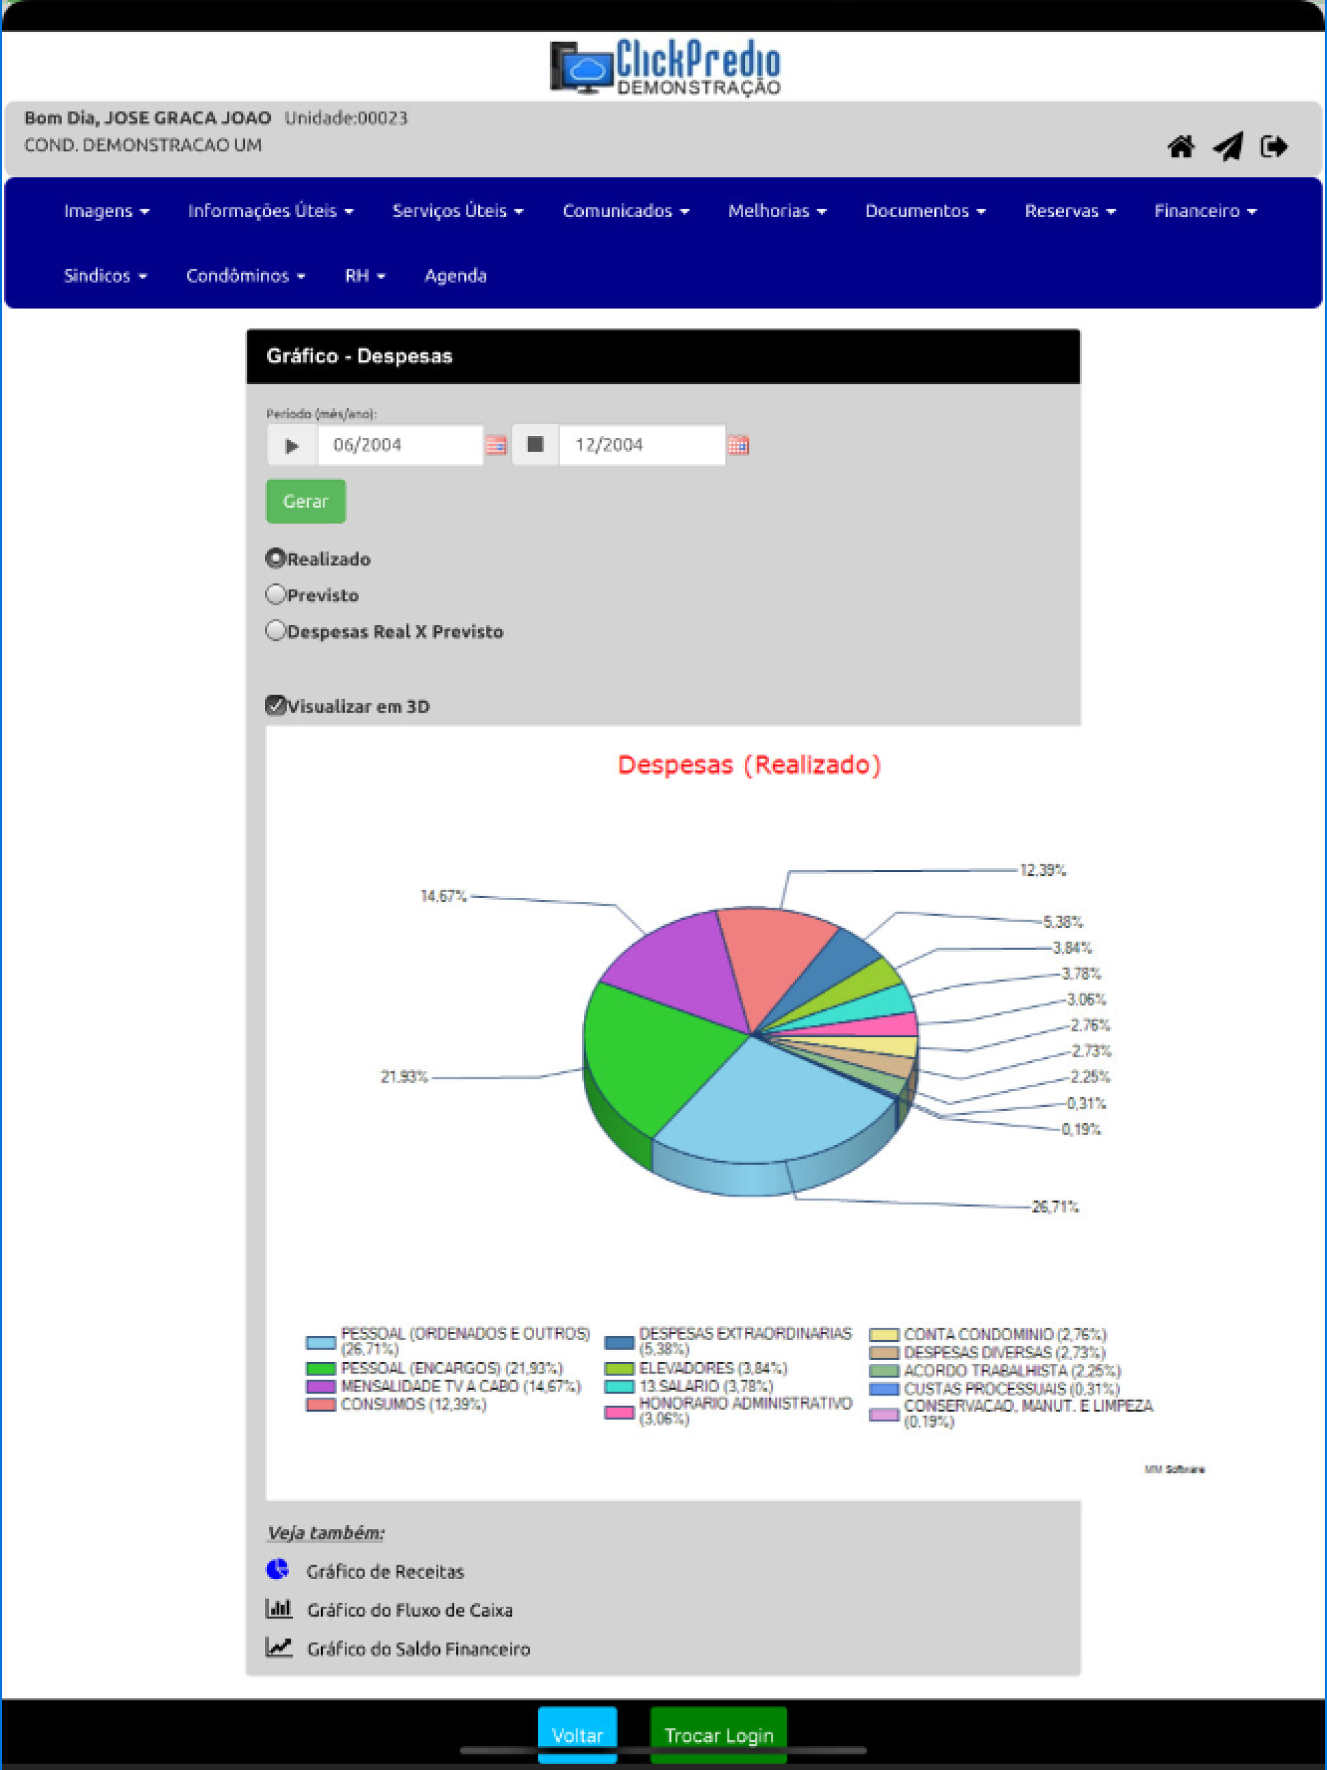Image resolution: width=1327 pixels, height=1770 pixels.
Task: Expand the Documentos menu
Action: (925, 211)
